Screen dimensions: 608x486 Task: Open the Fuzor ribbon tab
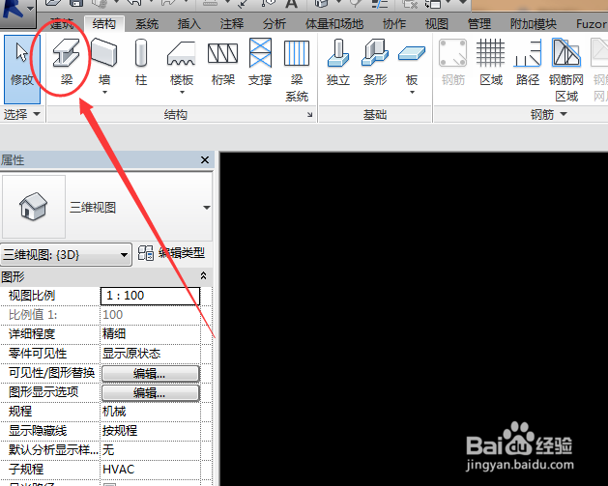coord(592,24)
